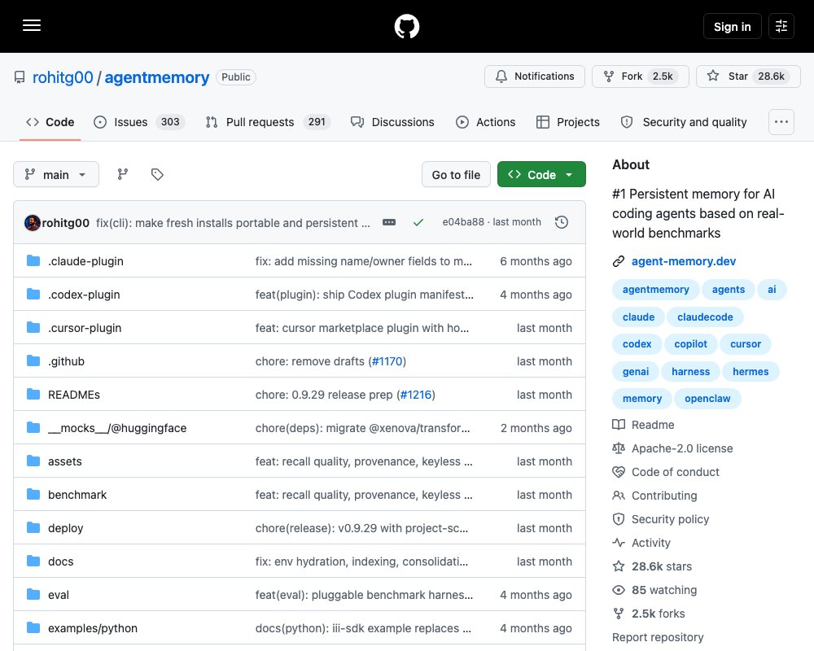Screen dimensions: 814x651
Task: Select the copilot topic tag
Action: point(690,344)
